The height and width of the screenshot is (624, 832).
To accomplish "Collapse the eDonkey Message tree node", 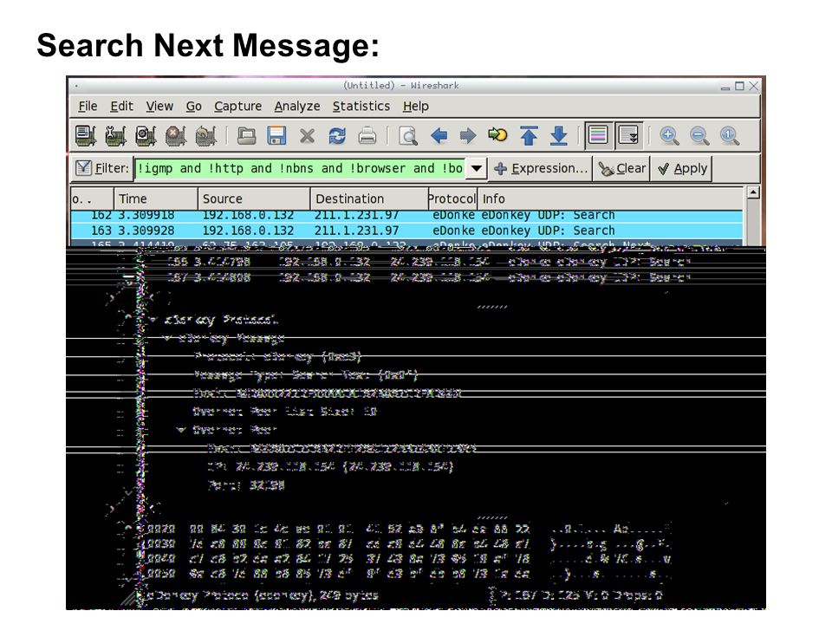I will pyautogui.click(x=167, y=338).
